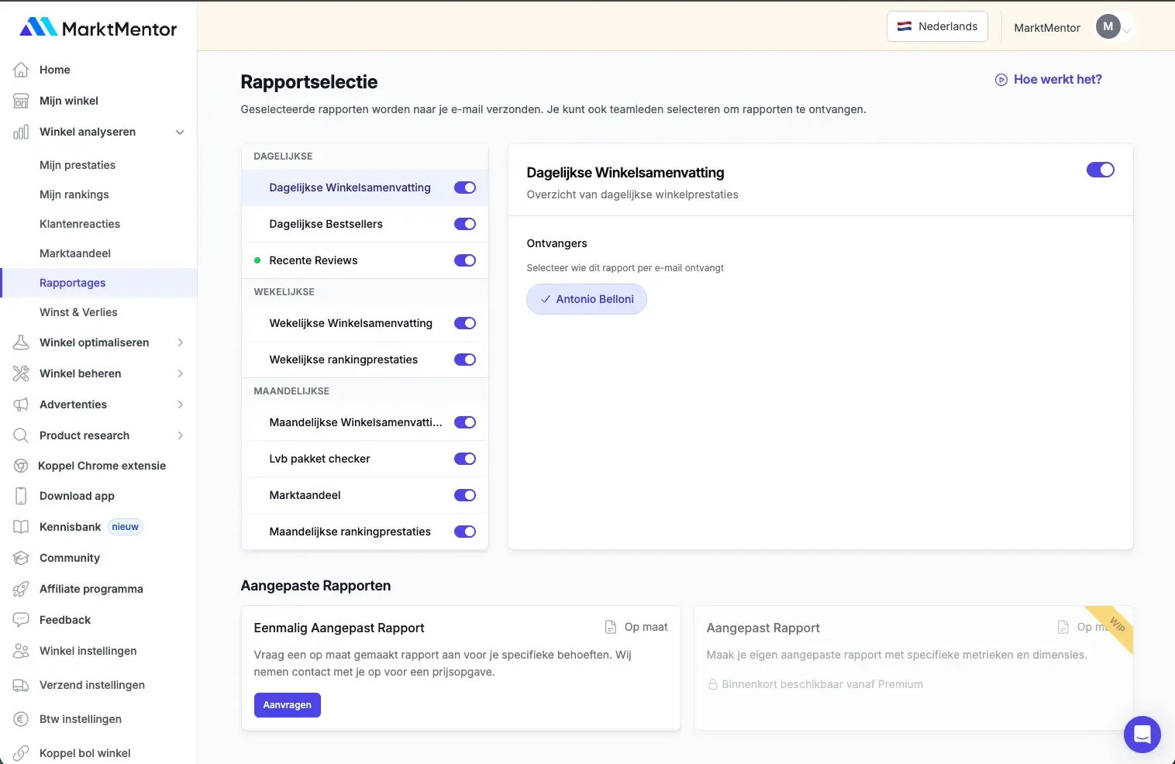This screenshot has width=1175, height=764.
Task: Open the Nederlands language dropdown
Action: (x=937, y=26)
